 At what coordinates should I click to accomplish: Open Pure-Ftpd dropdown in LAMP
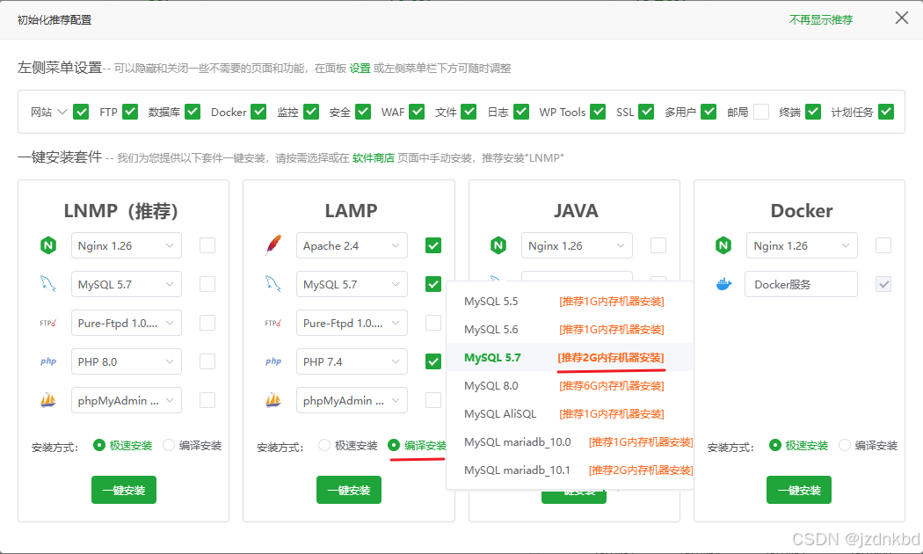(352, 323)
